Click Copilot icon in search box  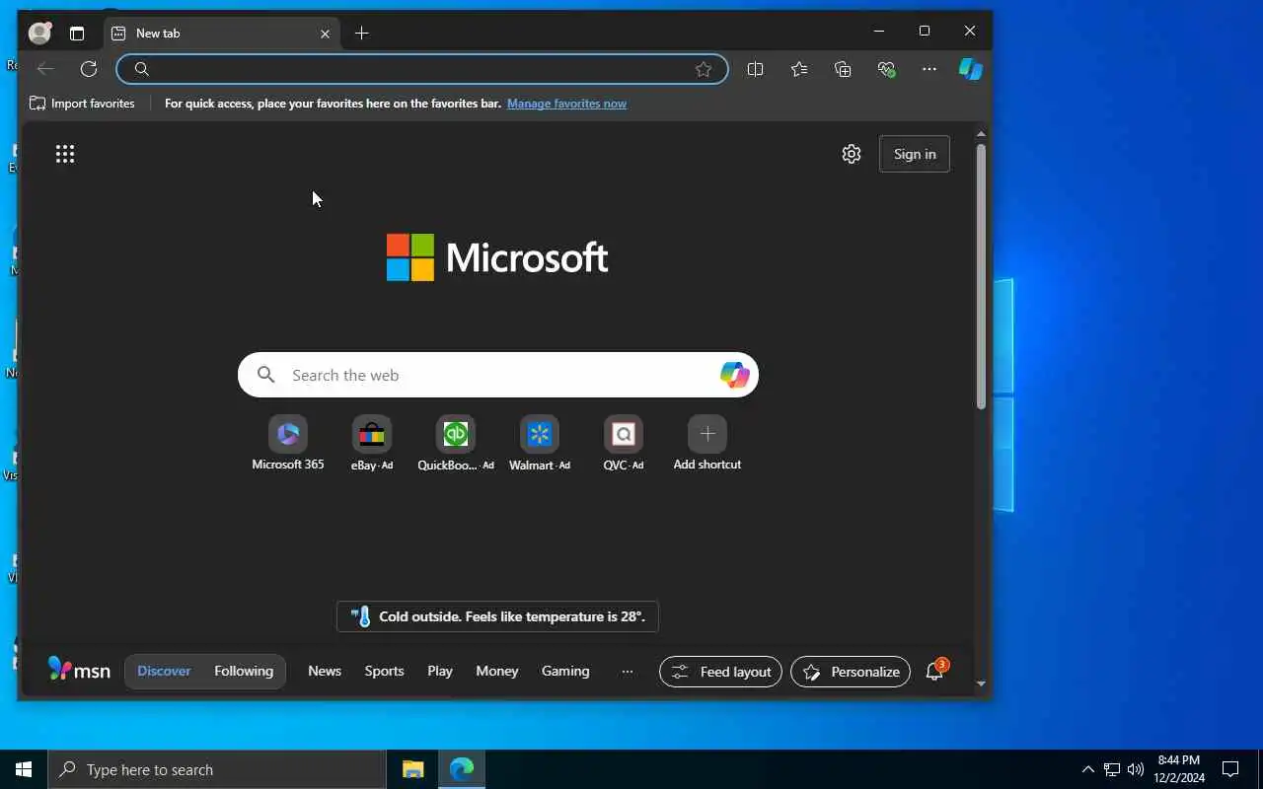pos(735,375)
